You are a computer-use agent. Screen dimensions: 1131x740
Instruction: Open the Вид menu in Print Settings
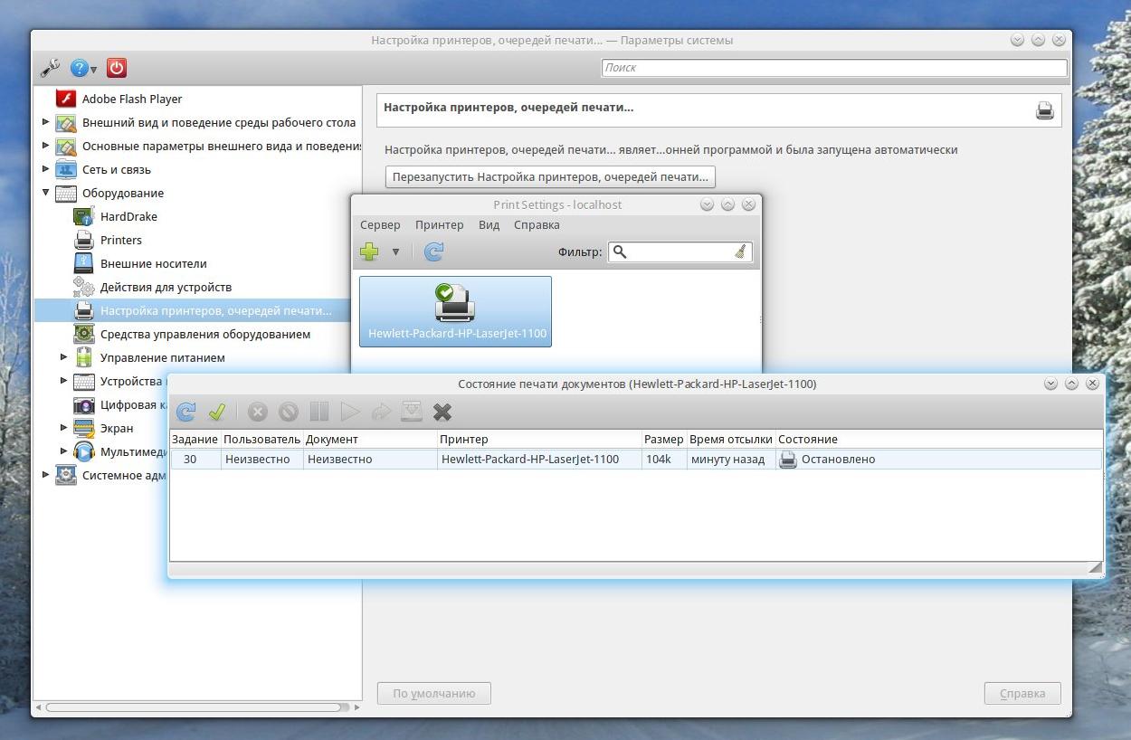489,224
